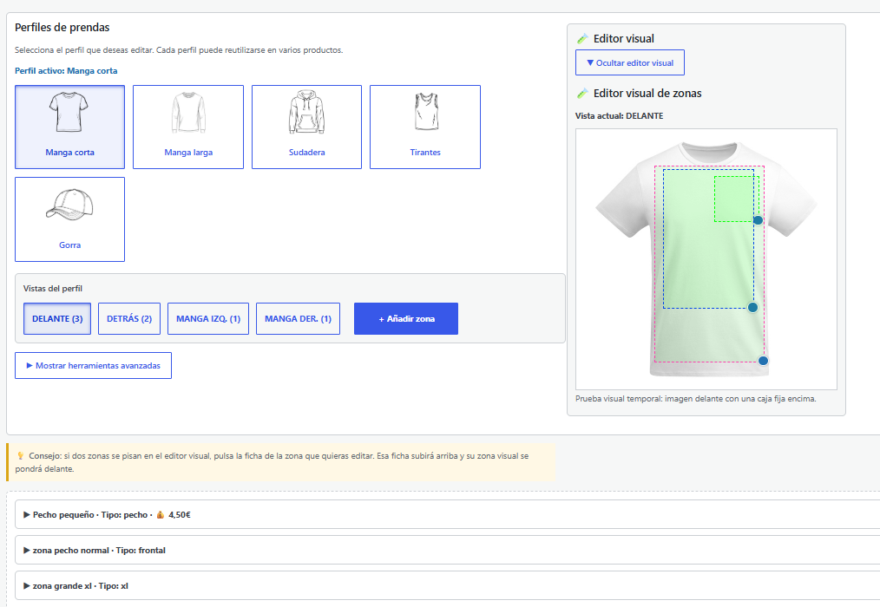Viewport: 880px width, 607px height.
Task: Collapse with Ocultar editor visual button
Action: tap(630, 62)
